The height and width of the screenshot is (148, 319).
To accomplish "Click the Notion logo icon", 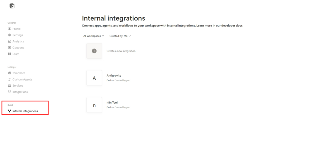I will click(x=12, y=6).
